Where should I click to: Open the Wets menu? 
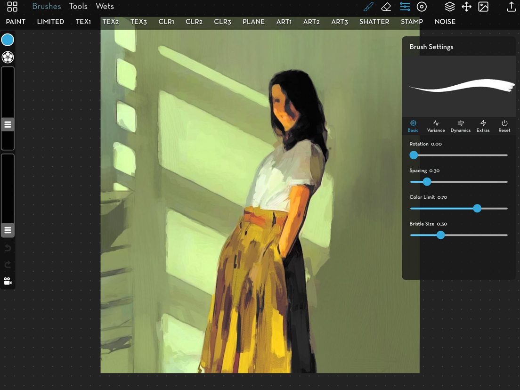[x=105, y=6]
